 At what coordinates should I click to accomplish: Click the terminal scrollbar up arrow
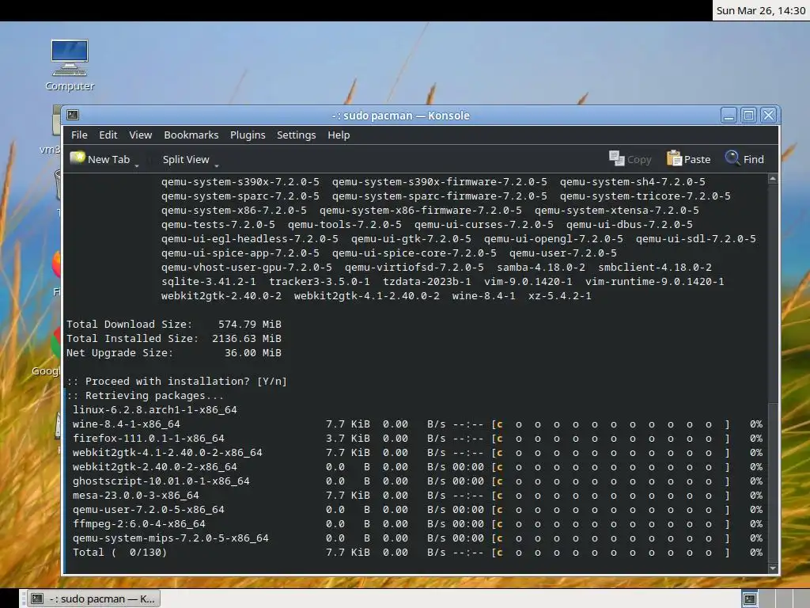coord(773,179)
